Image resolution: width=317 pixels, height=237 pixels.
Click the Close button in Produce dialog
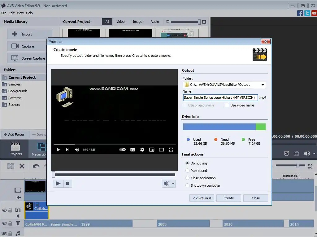(x=255, y=198)
